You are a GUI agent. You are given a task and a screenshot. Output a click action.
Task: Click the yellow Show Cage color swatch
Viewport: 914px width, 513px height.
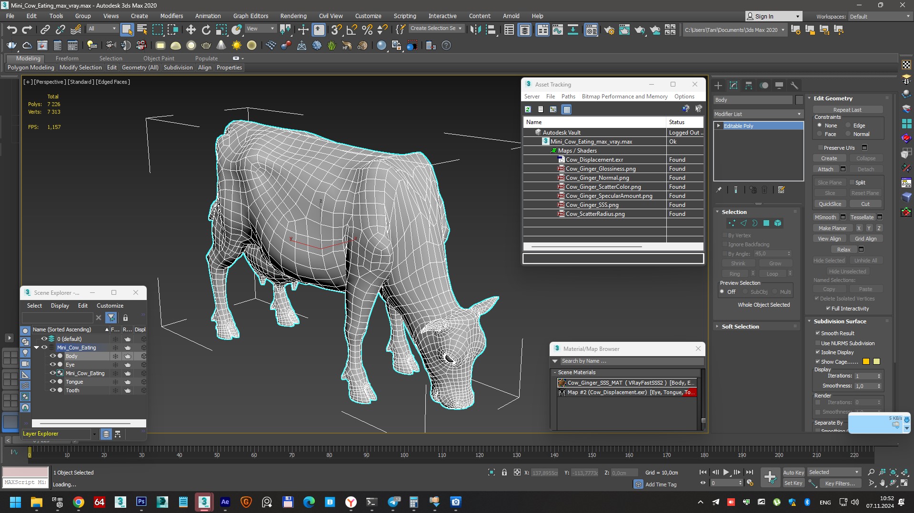click(x=876, y=362)
